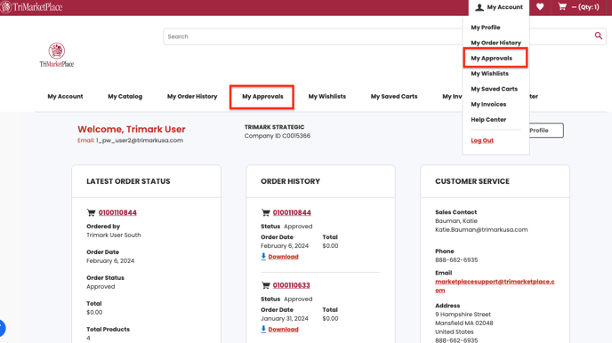Viewport: 612px width, 343px height.
Task: Open My Profile from the dropdown menu
Action: (x=485, y=28)
